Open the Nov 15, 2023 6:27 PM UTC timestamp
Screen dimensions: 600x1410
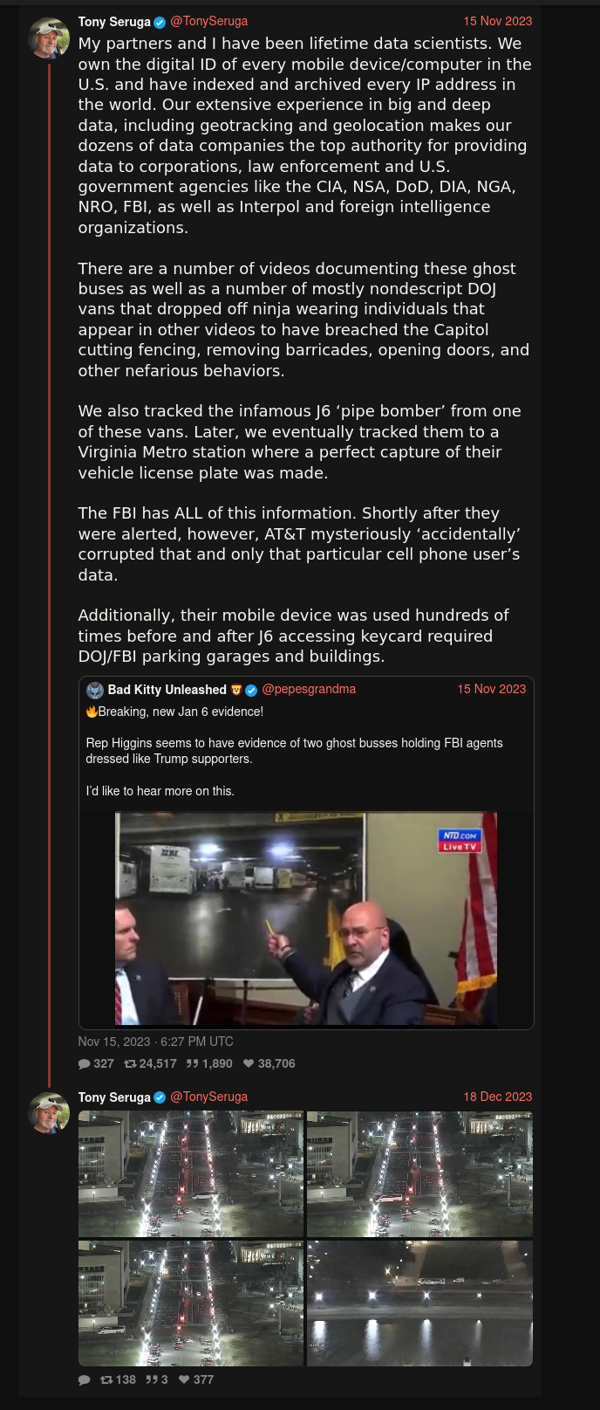tap(155, 1042)
